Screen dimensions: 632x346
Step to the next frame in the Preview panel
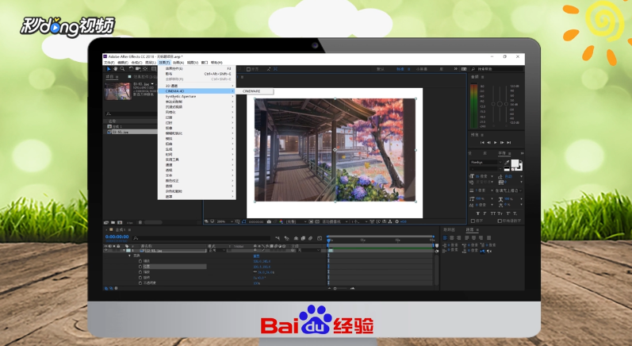pyautogui.click(x=502, y=142)
